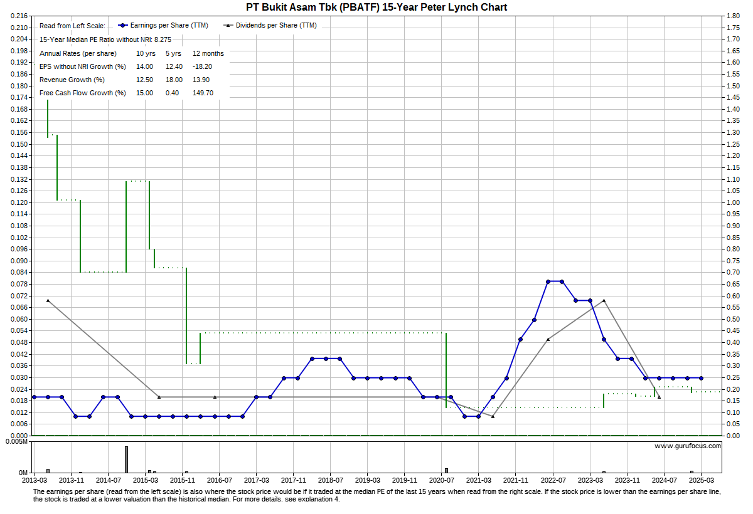This screenshot has width=753, height=514.
Task: Select the 'Dividends per Share (TTM)' legend label
Action: 276,26
